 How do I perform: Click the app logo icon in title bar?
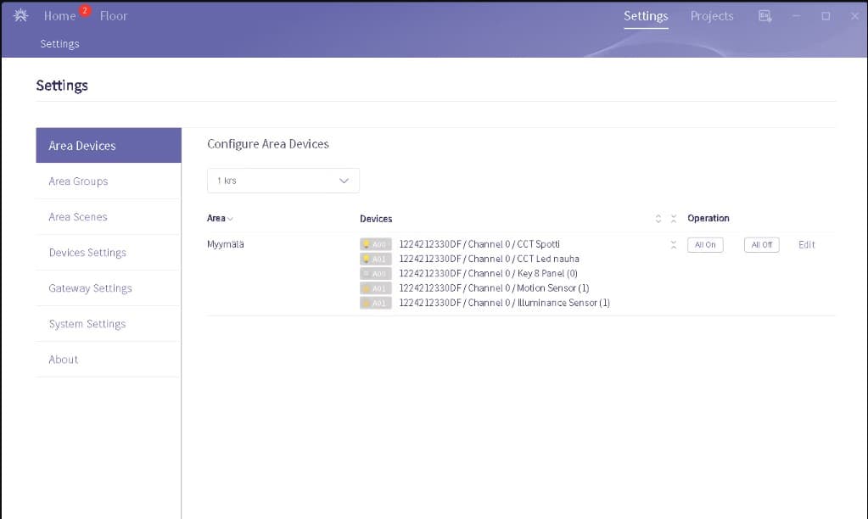(x=20, y=16)
